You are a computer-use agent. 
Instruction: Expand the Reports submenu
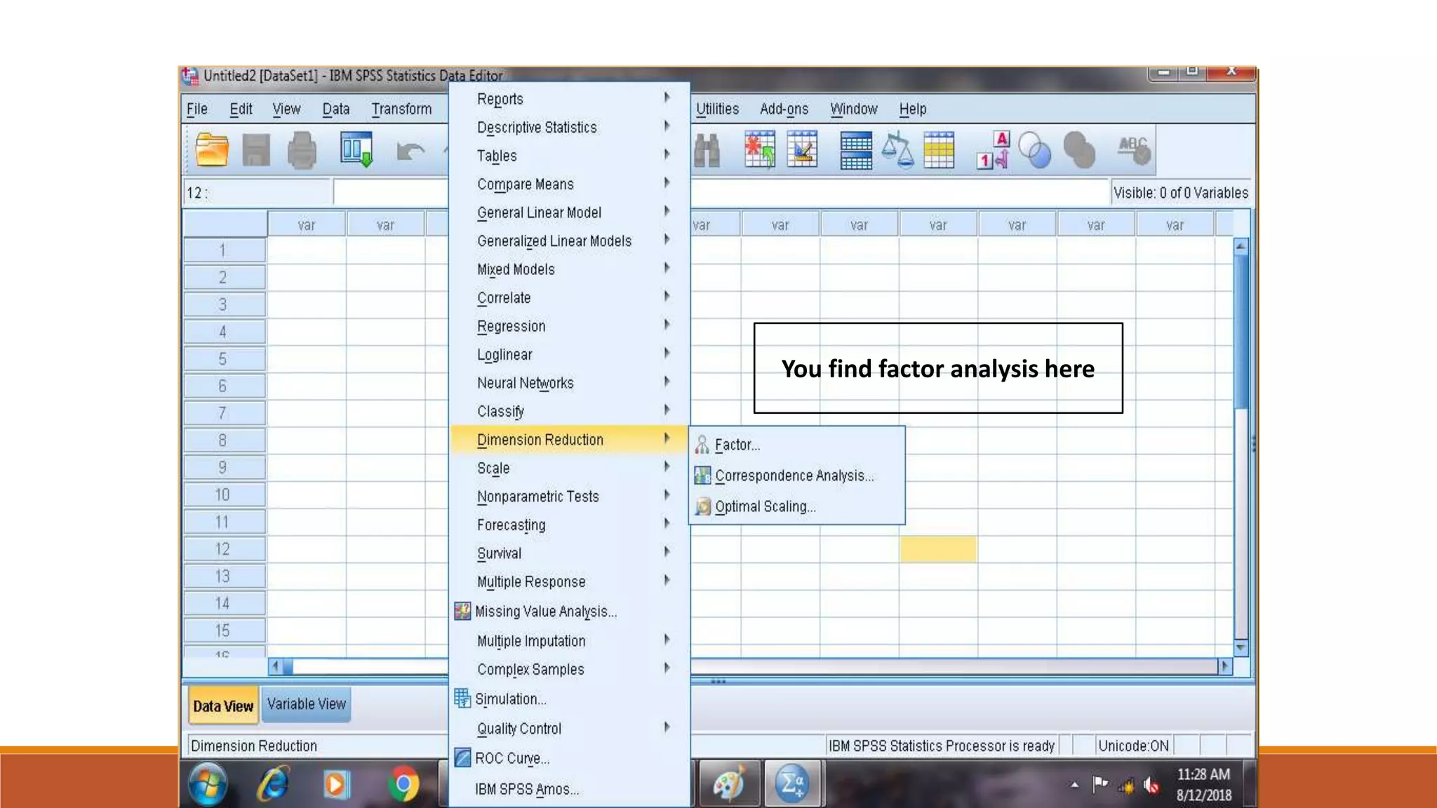point(568,99)
